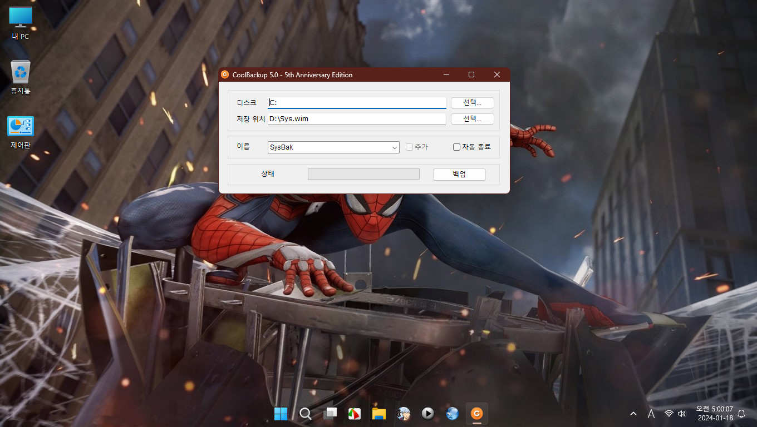Open the 제어판 control panel icon
757x427 pixels.
(x=21, y=132)
